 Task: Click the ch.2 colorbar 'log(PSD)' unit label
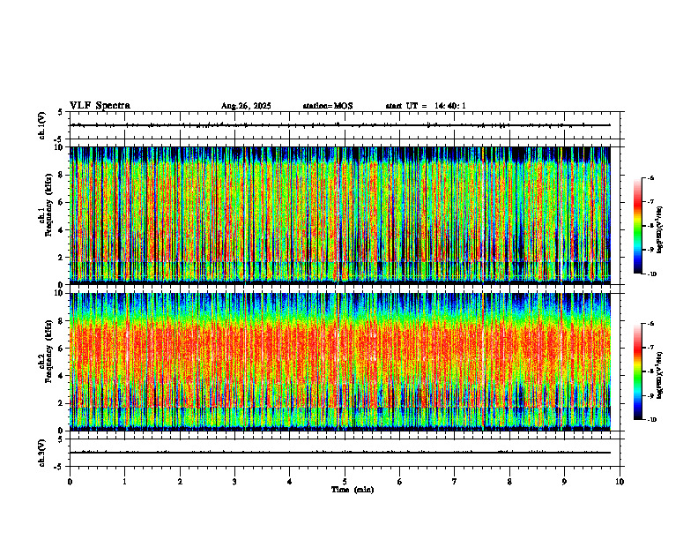point(660,375)
